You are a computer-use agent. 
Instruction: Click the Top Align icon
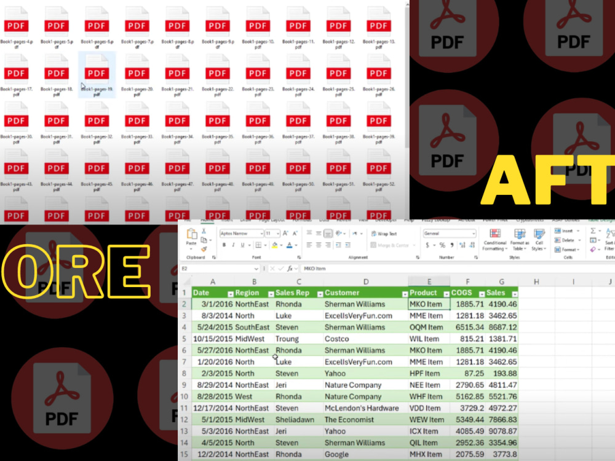click(309, 233)
